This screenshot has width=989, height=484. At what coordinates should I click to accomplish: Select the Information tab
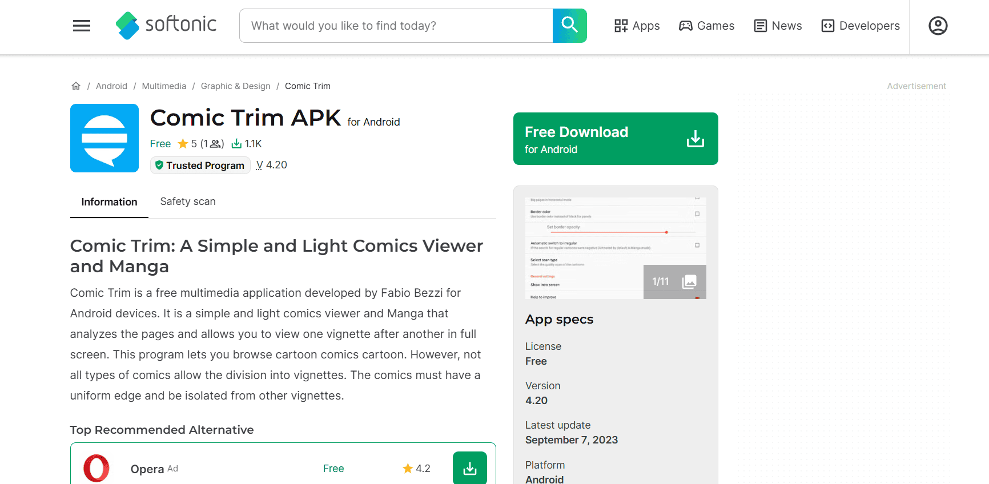pyautogui.click(x=109, y=202)
